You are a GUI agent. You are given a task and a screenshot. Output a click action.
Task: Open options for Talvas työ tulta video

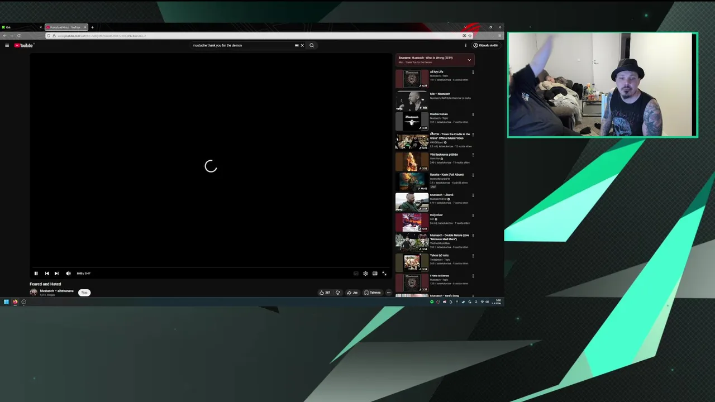coord(473,256)
